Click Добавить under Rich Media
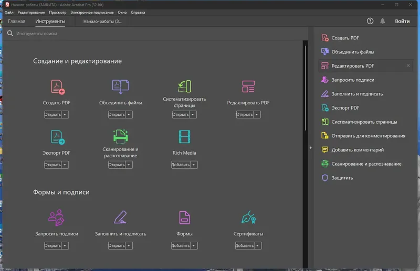The height and width of the screenshot is (271, 420). pos(181,165)
